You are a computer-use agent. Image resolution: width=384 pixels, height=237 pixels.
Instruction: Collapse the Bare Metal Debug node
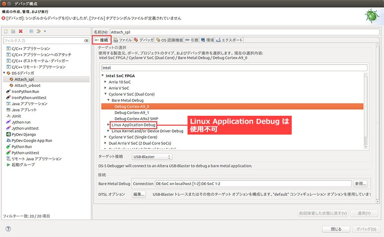click(110, 100)
